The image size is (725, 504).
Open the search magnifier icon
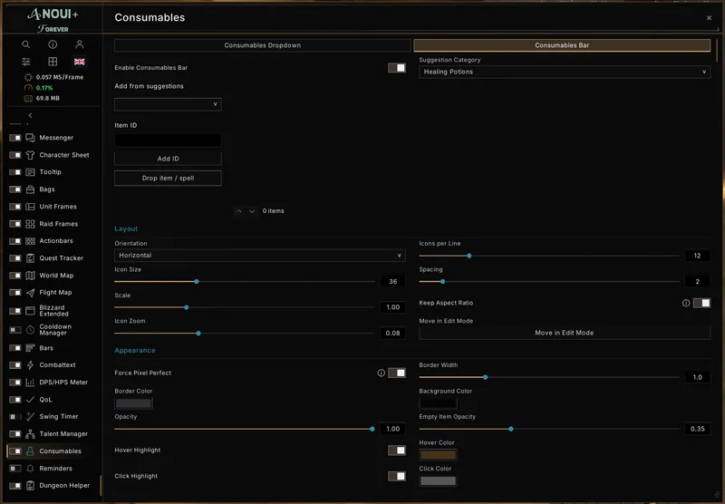click(x=26, y=44)
